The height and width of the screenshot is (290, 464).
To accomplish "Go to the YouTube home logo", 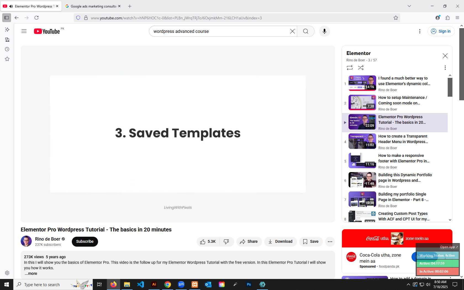I will [47, 31].
